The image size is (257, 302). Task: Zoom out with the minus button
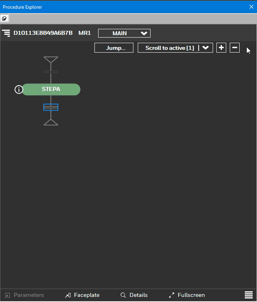point(235,47)
